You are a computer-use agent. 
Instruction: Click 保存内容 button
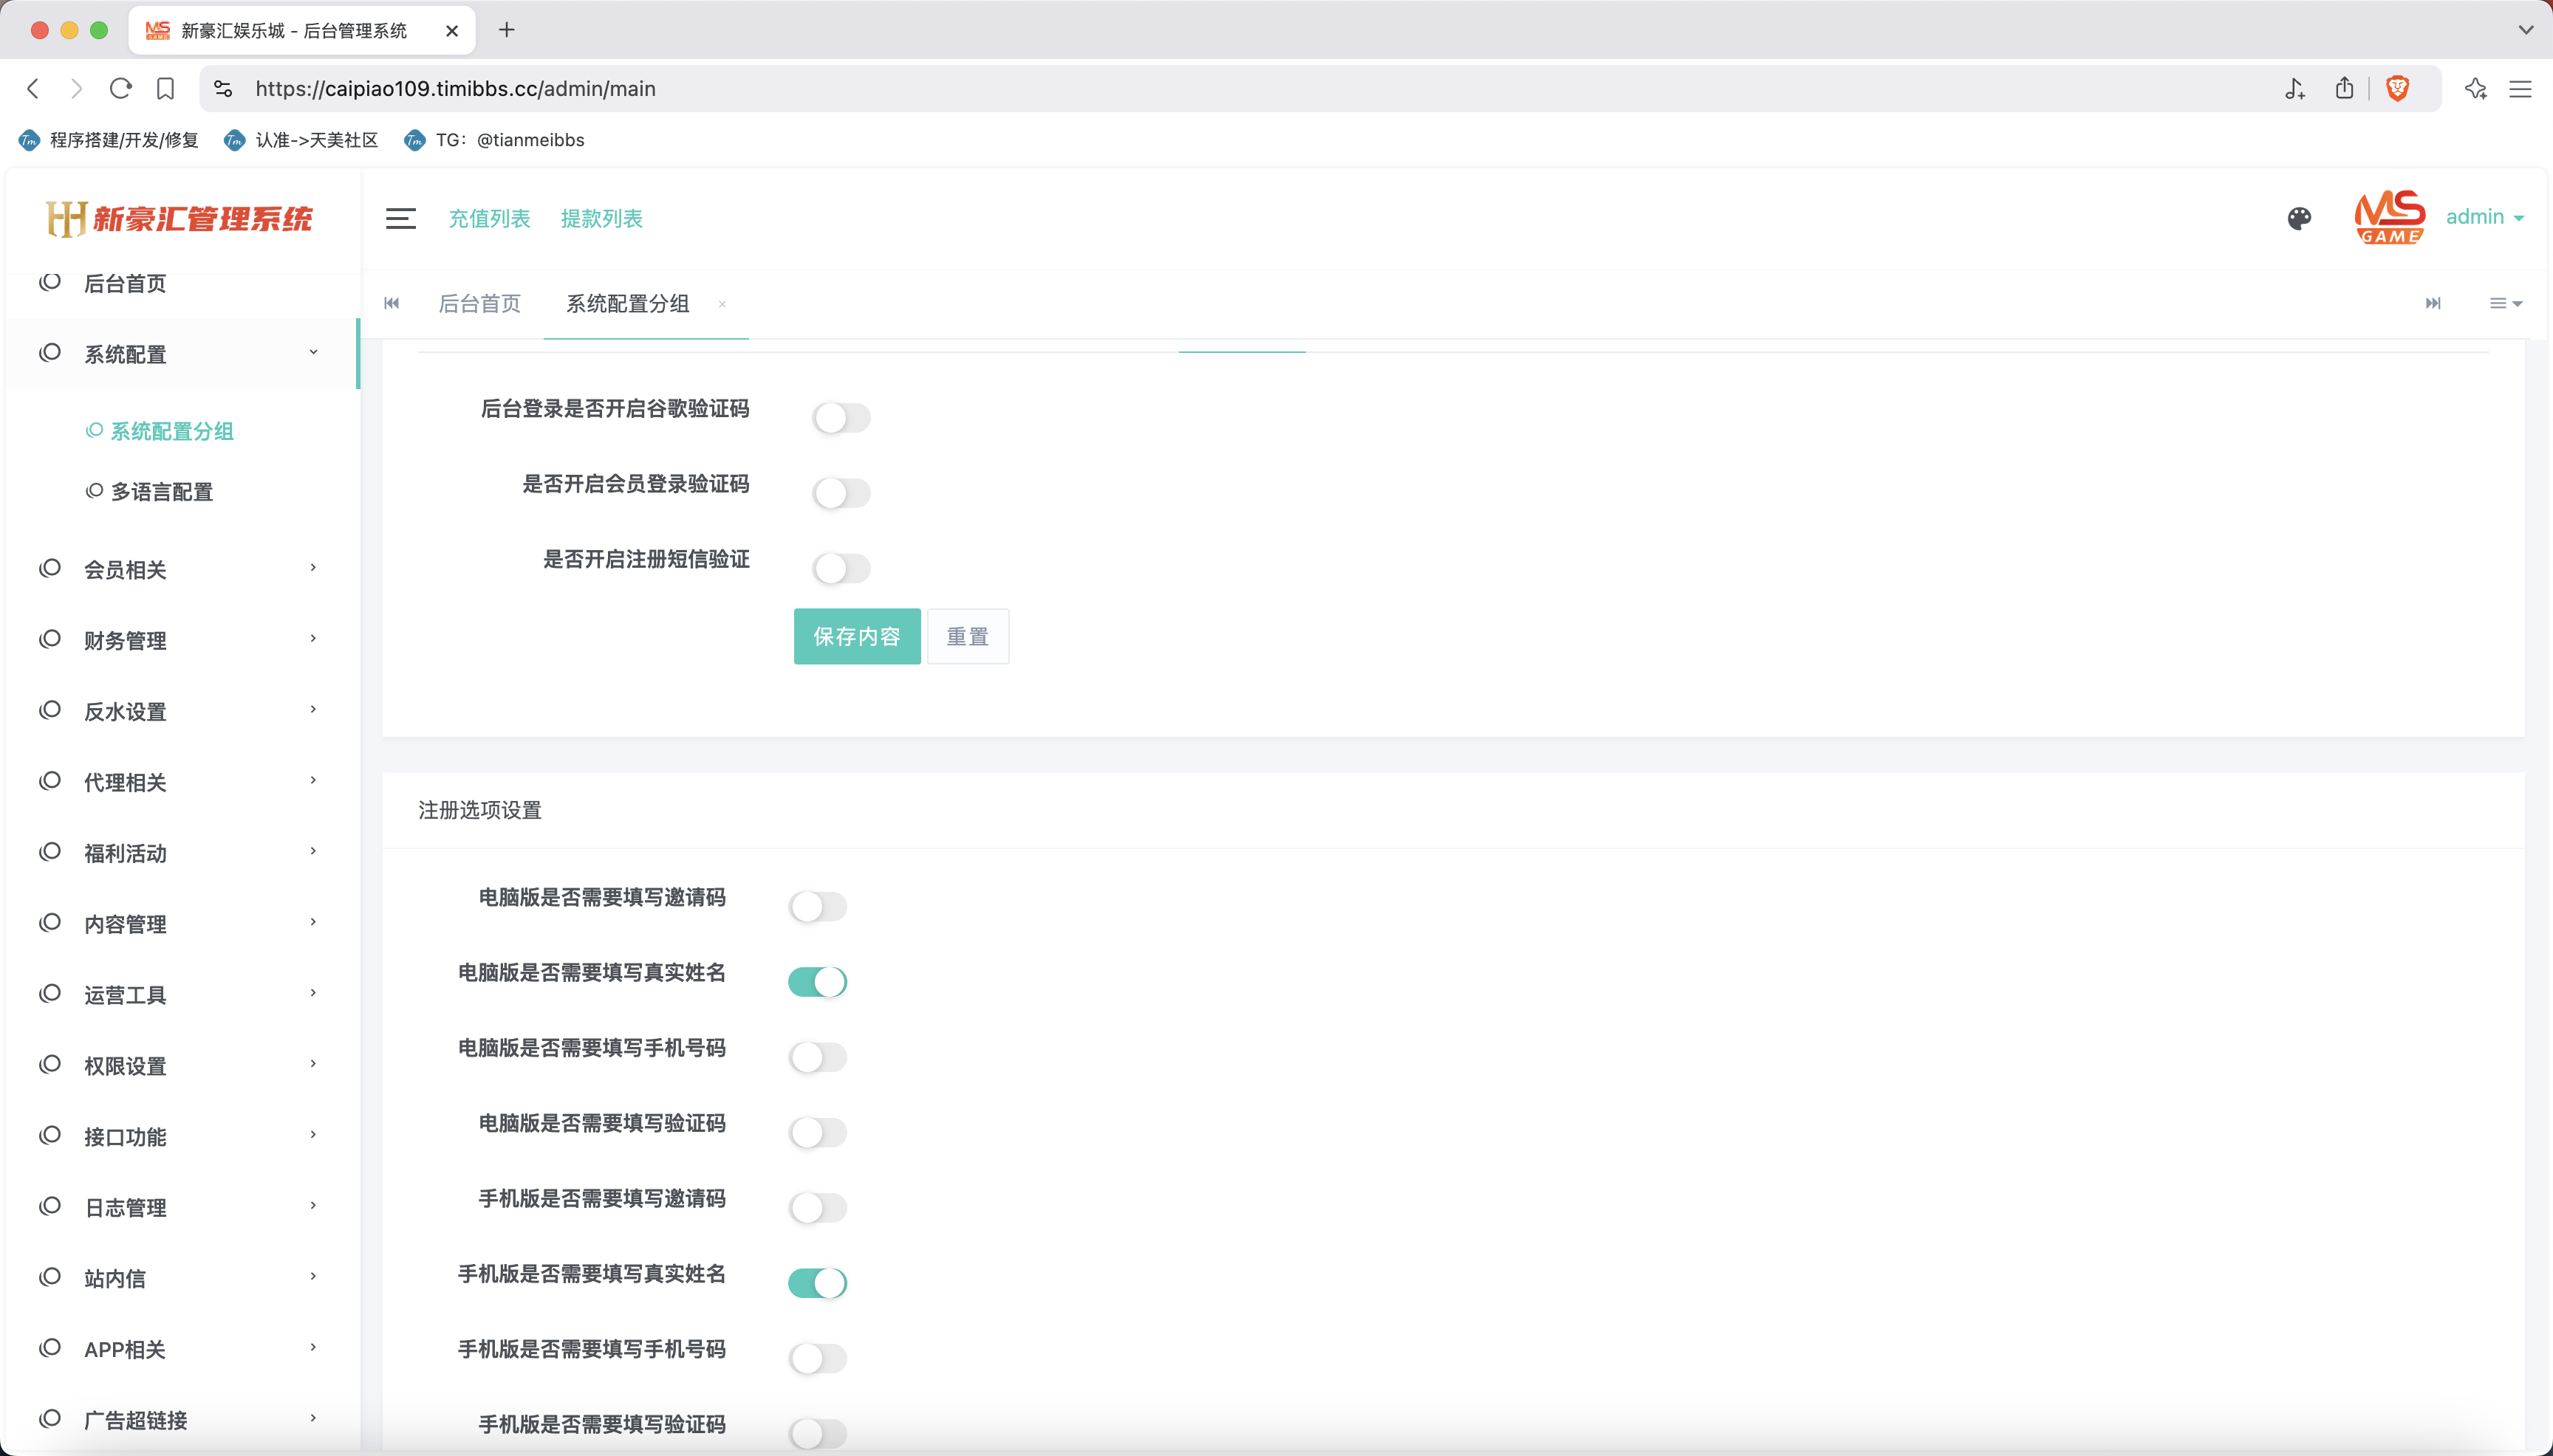pos(856,637)
